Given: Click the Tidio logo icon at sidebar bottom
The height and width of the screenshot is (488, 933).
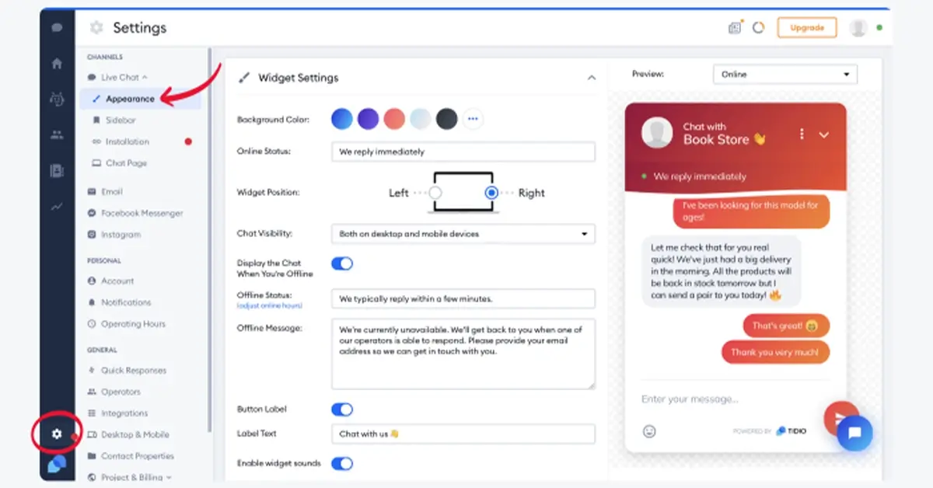Looking at the screenshot, I should click(x=57, y=465).
